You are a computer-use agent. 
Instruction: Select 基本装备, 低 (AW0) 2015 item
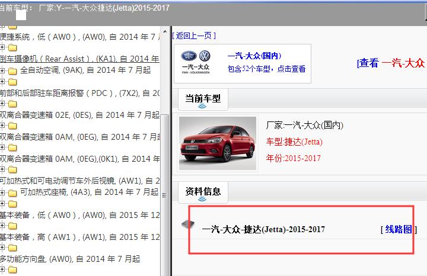[80, 215]
